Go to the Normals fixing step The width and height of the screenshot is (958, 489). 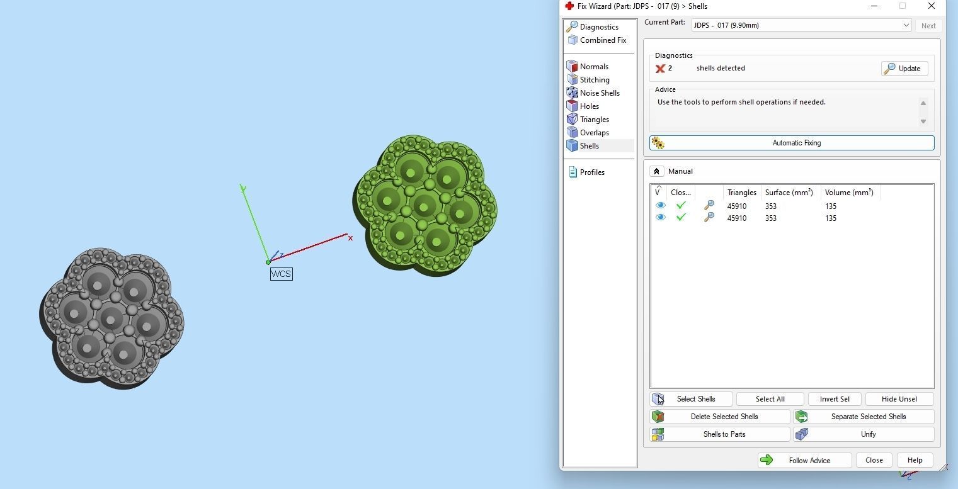(x=588, y=67)
